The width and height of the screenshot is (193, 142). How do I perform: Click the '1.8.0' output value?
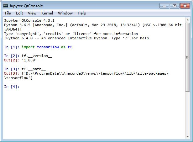click(29, 60)
